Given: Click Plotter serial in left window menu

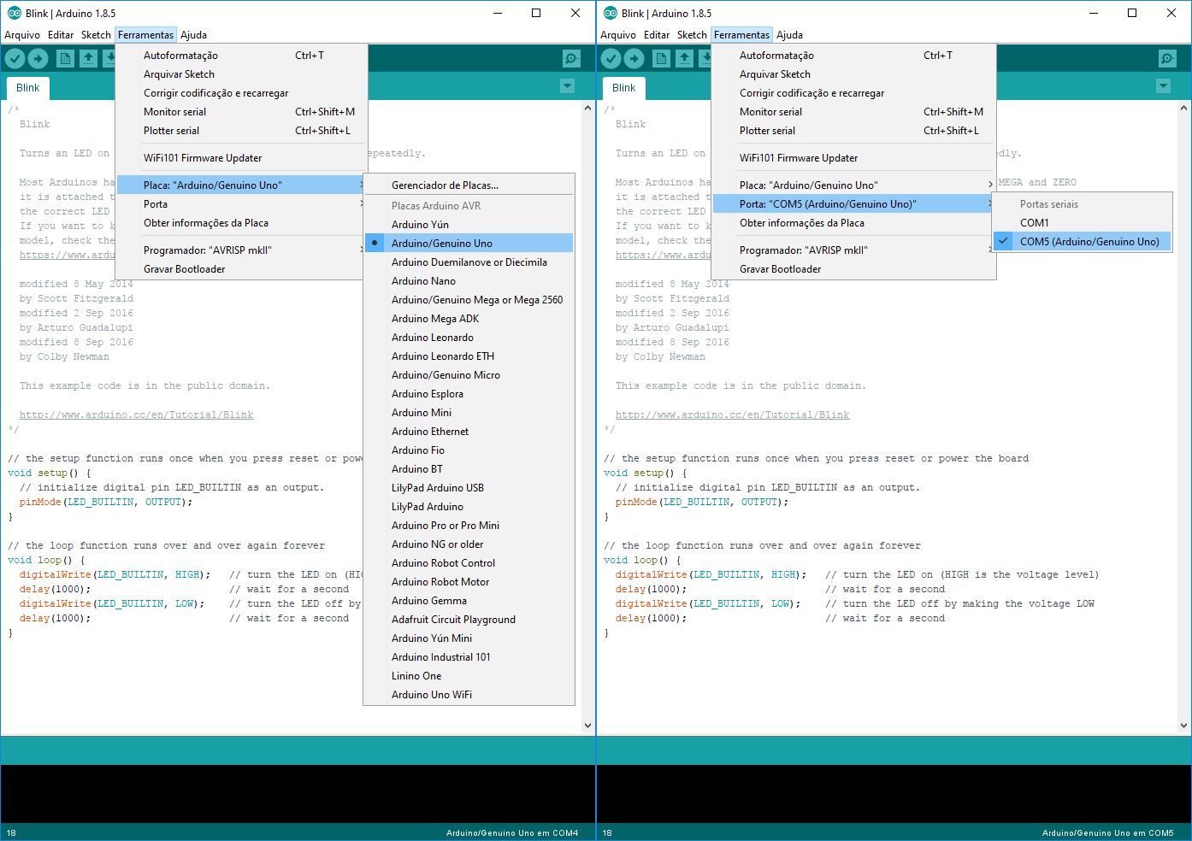Looking at the screenshot, I should tap(241, 131).
